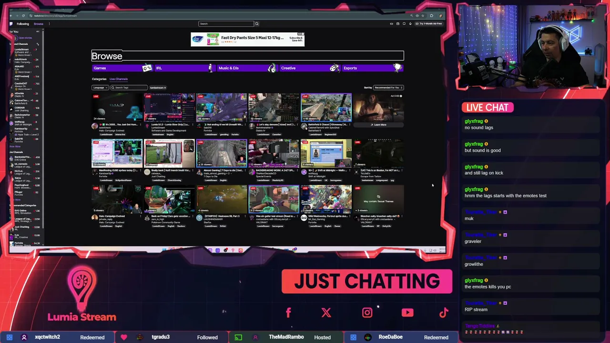This screenshot has width=610, height=343.
Task: Open the May contain Sexual Themes stream
Action: tap(378, 199)
